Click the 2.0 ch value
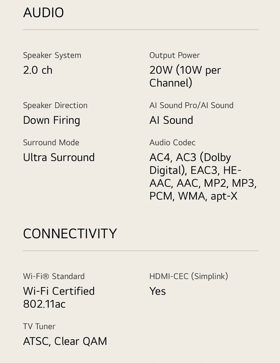 click(x=38, y=70)
